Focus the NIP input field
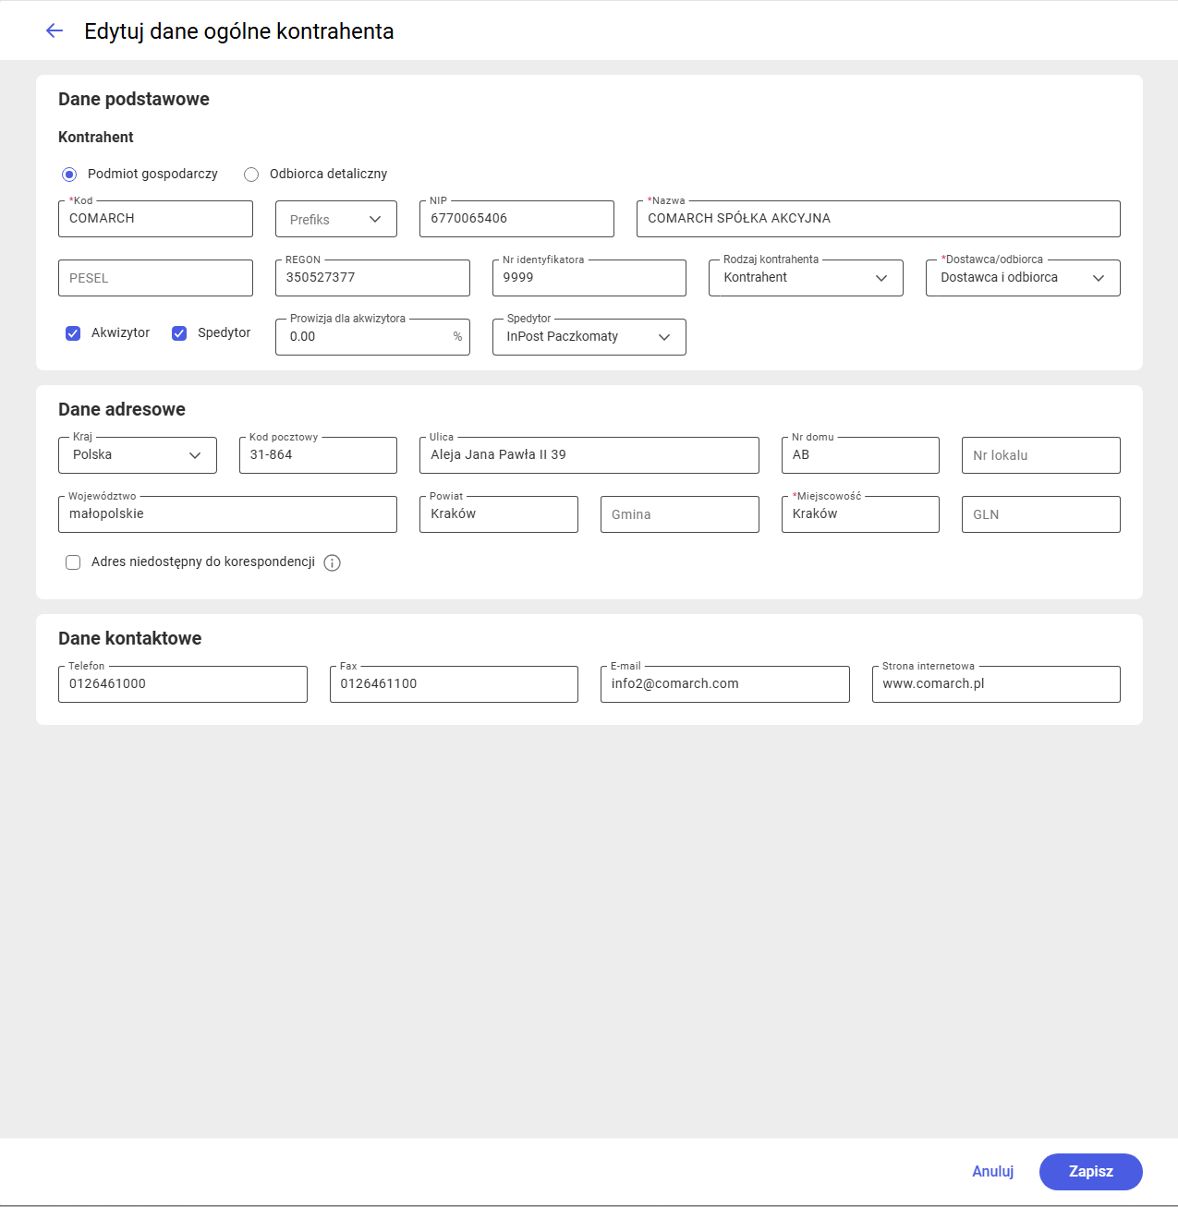Viewport: 1178px width, 1207px height. click(516, 219)
